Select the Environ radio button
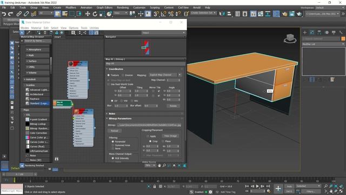This screenshot has height=195, width=346. pyautogui.click(x=123, y=75)
